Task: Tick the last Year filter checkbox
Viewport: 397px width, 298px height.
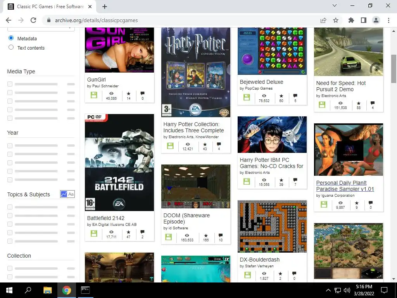Action: (x=10, y=180)
